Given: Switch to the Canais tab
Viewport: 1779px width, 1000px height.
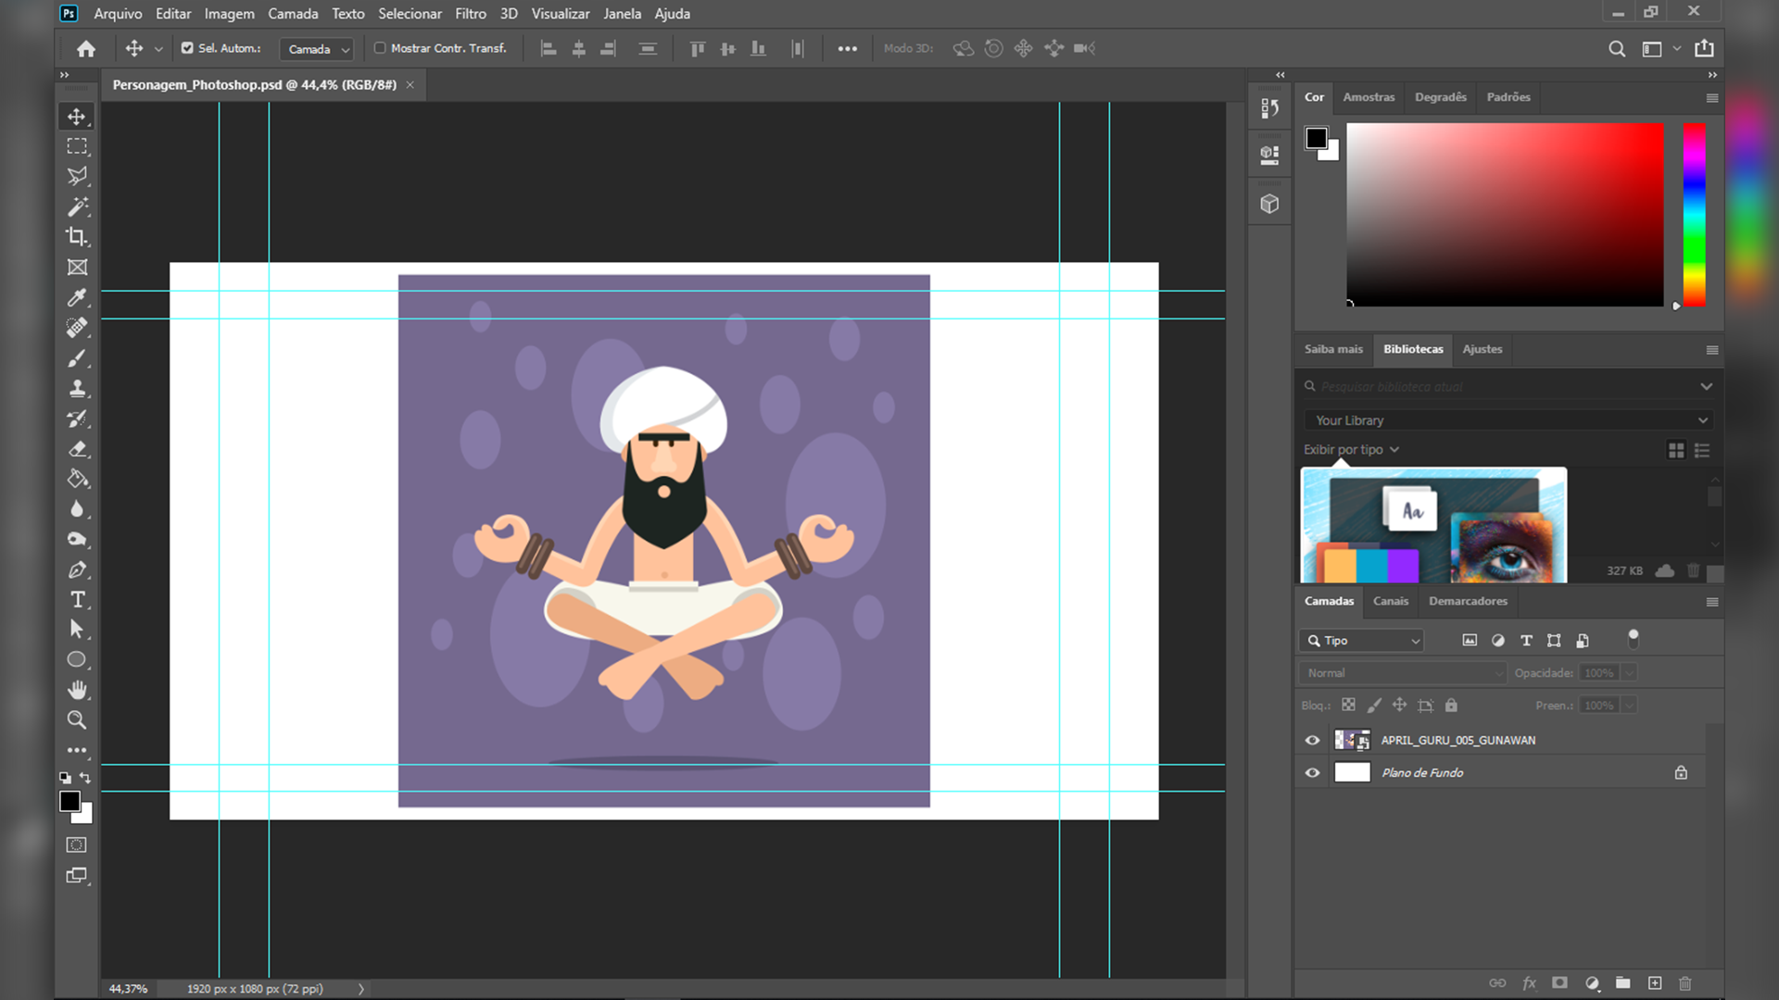Looking at the screenshot, I should click(1390, 601).
